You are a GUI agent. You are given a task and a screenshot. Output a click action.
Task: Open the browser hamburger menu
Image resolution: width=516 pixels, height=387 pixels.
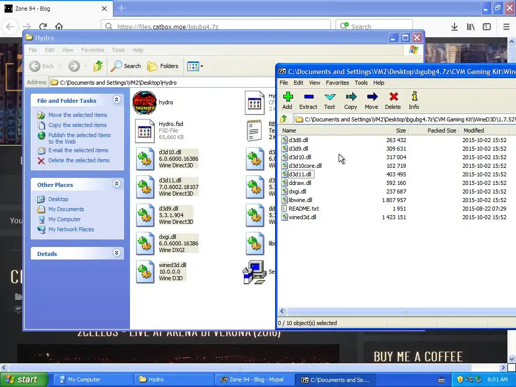pos(506,27)
